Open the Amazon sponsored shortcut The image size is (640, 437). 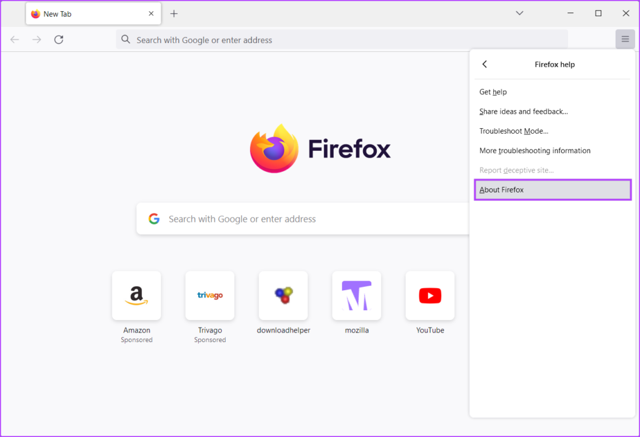[x=136, y=295]
